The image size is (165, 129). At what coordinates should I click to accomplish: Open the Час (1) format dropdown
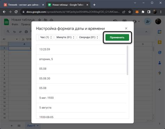pyautogui.click(x=46, y=37)
